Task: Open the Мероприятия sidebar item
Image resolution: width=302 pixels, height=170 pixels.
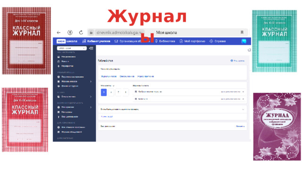Action: point(65,66)
